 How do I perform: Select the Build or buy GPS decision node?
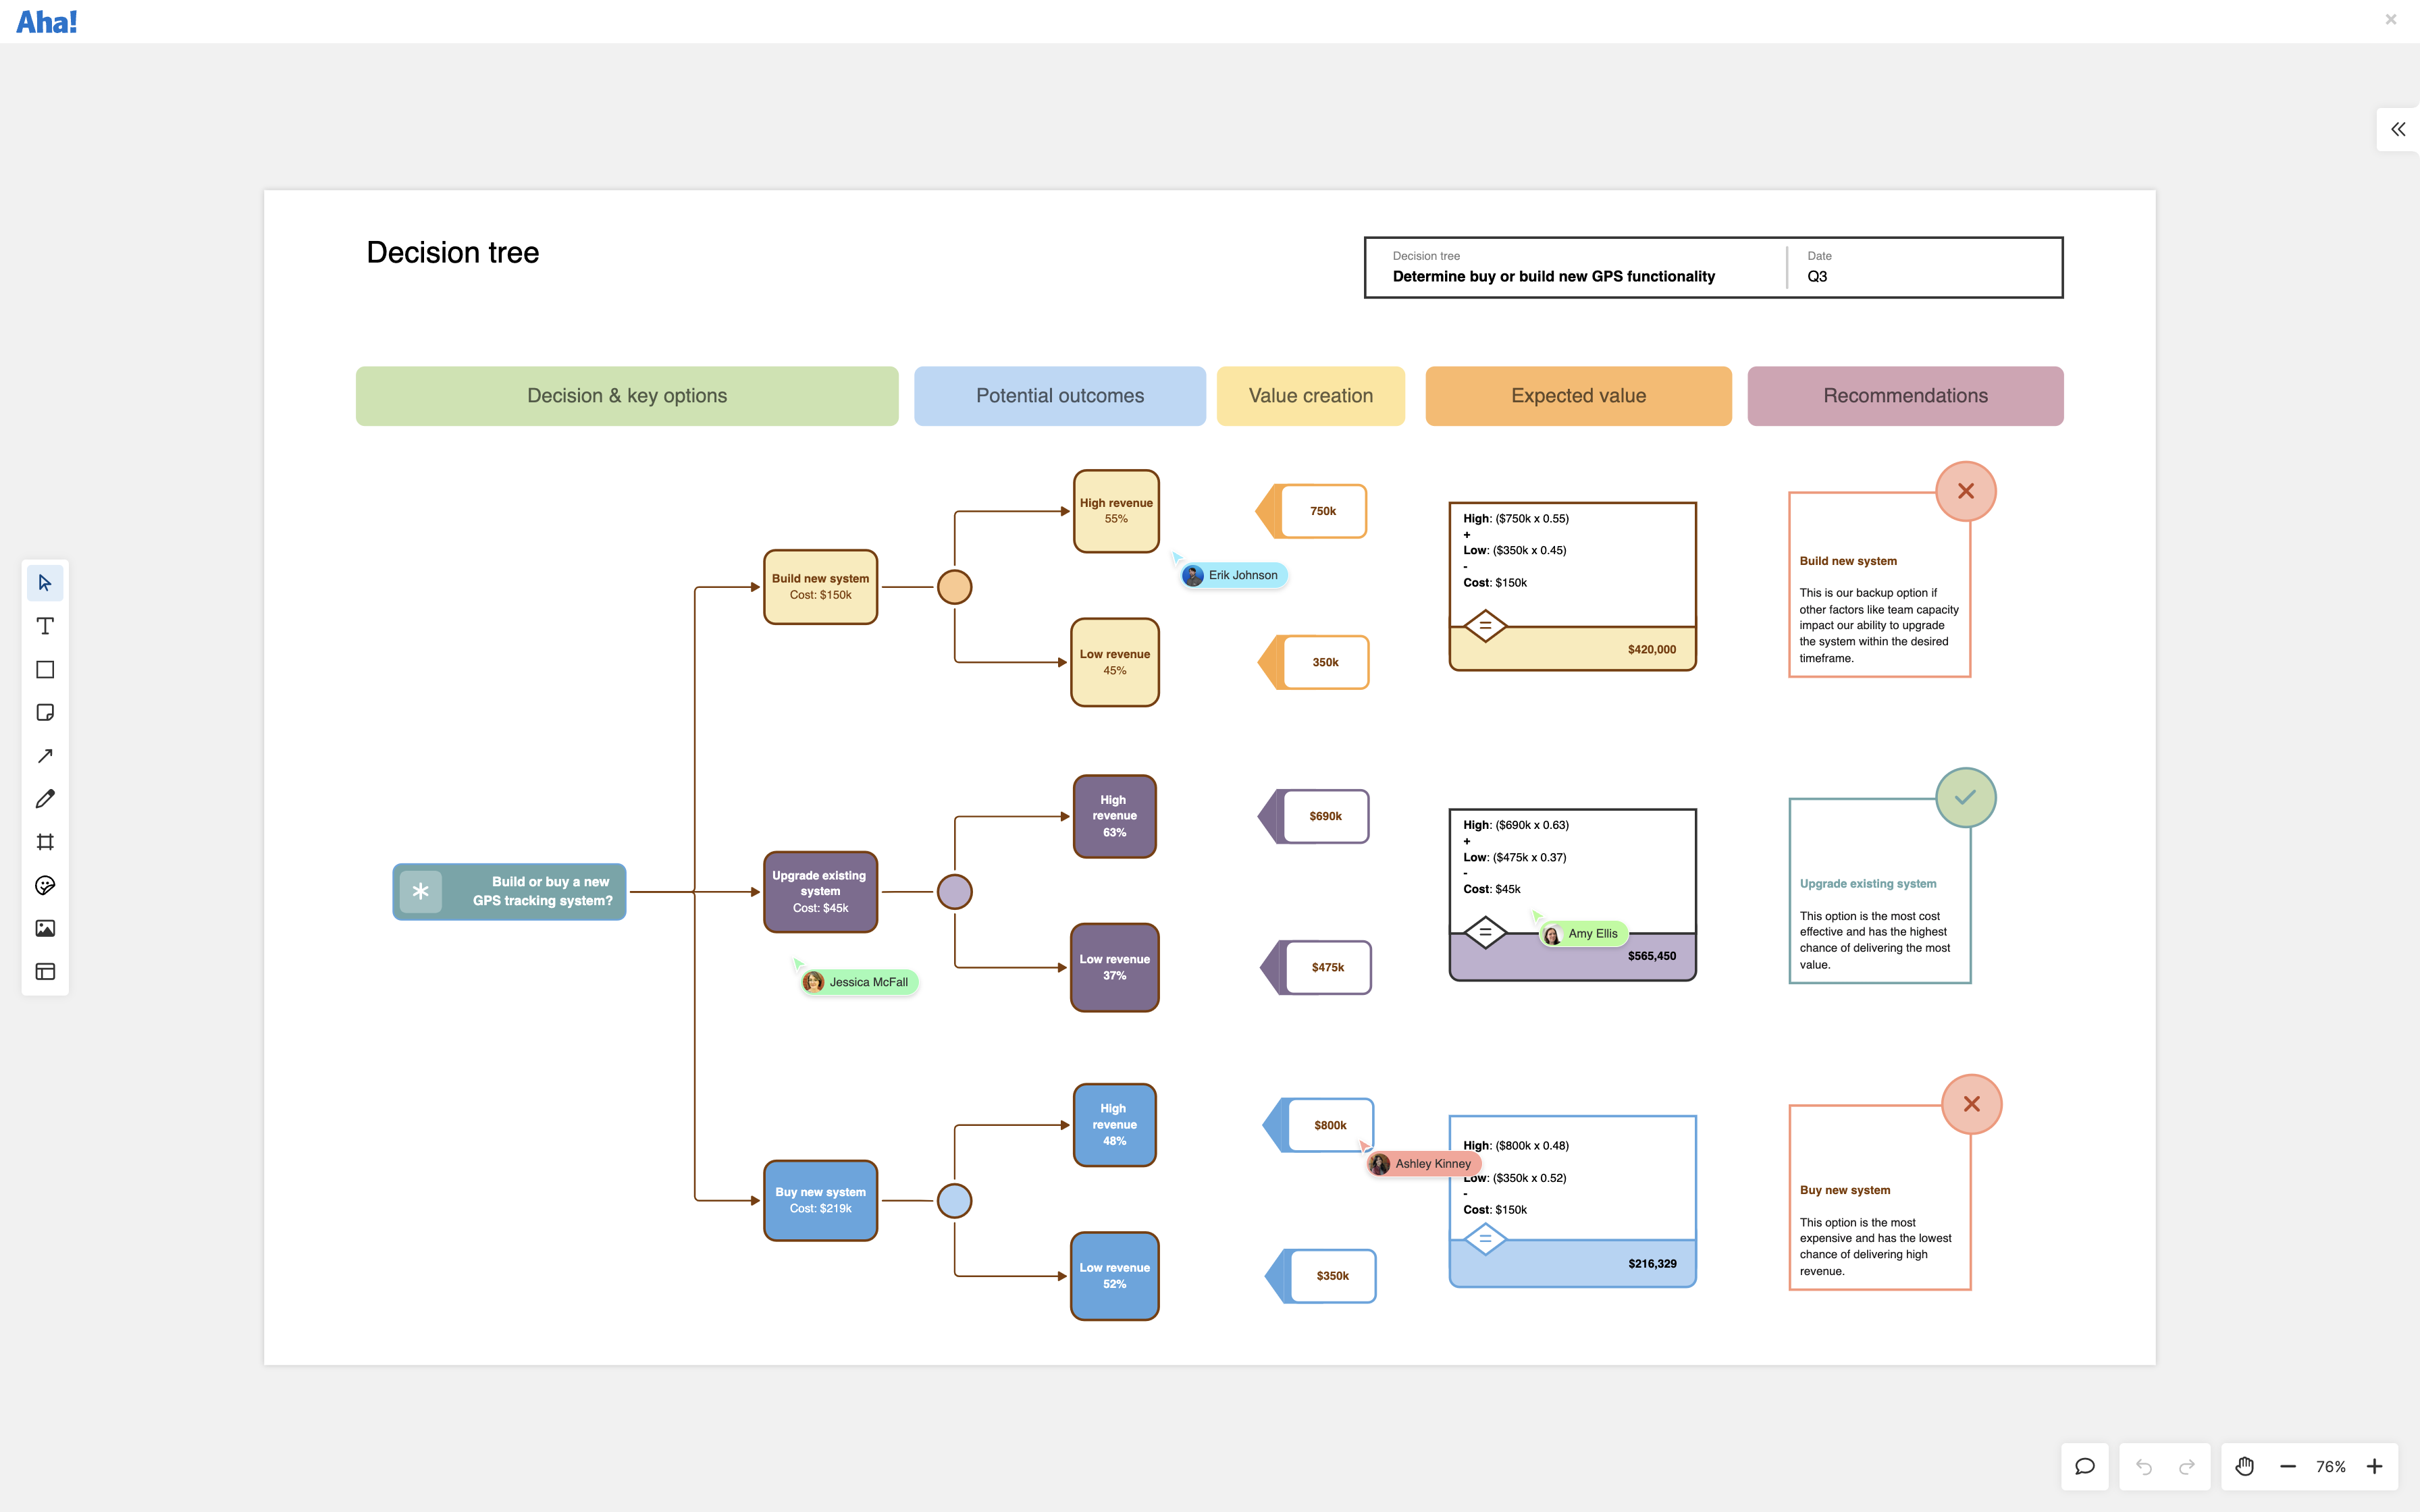click(x=509, y=891)
